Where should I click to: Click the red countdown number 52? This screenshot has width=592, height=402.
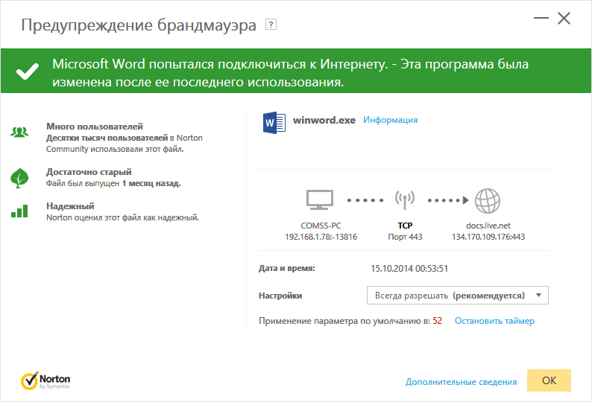437,321
